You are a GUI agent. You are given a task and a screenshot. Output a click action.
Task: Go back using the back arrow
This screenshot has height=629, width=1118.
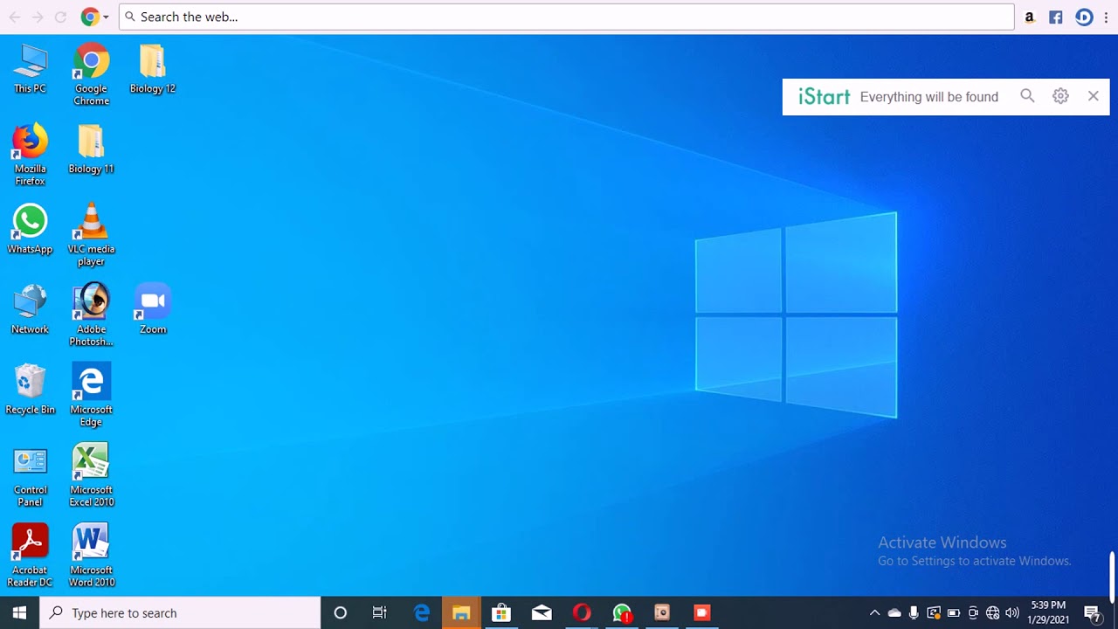[15, 17]
